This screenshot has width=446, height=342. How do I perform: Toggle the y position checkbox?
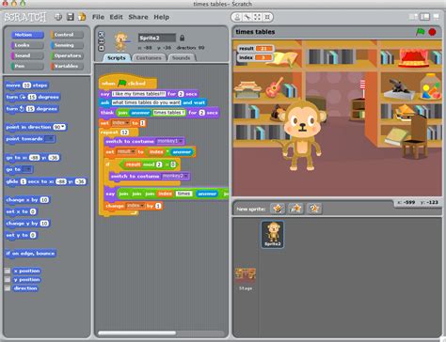(8, 280)
